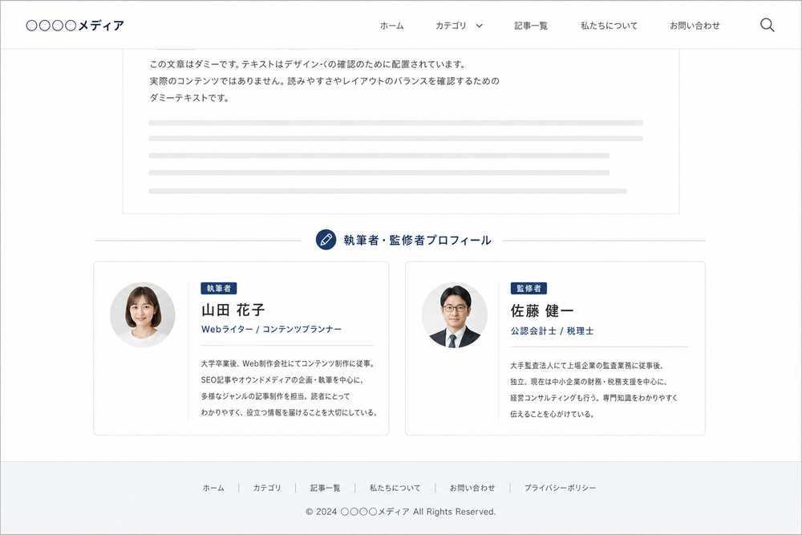Image resolution: width=802 pixels, height=535 pixels.
Task: Click the bio line 伝えることを心がけている。
Action: [x=553, y=415]
